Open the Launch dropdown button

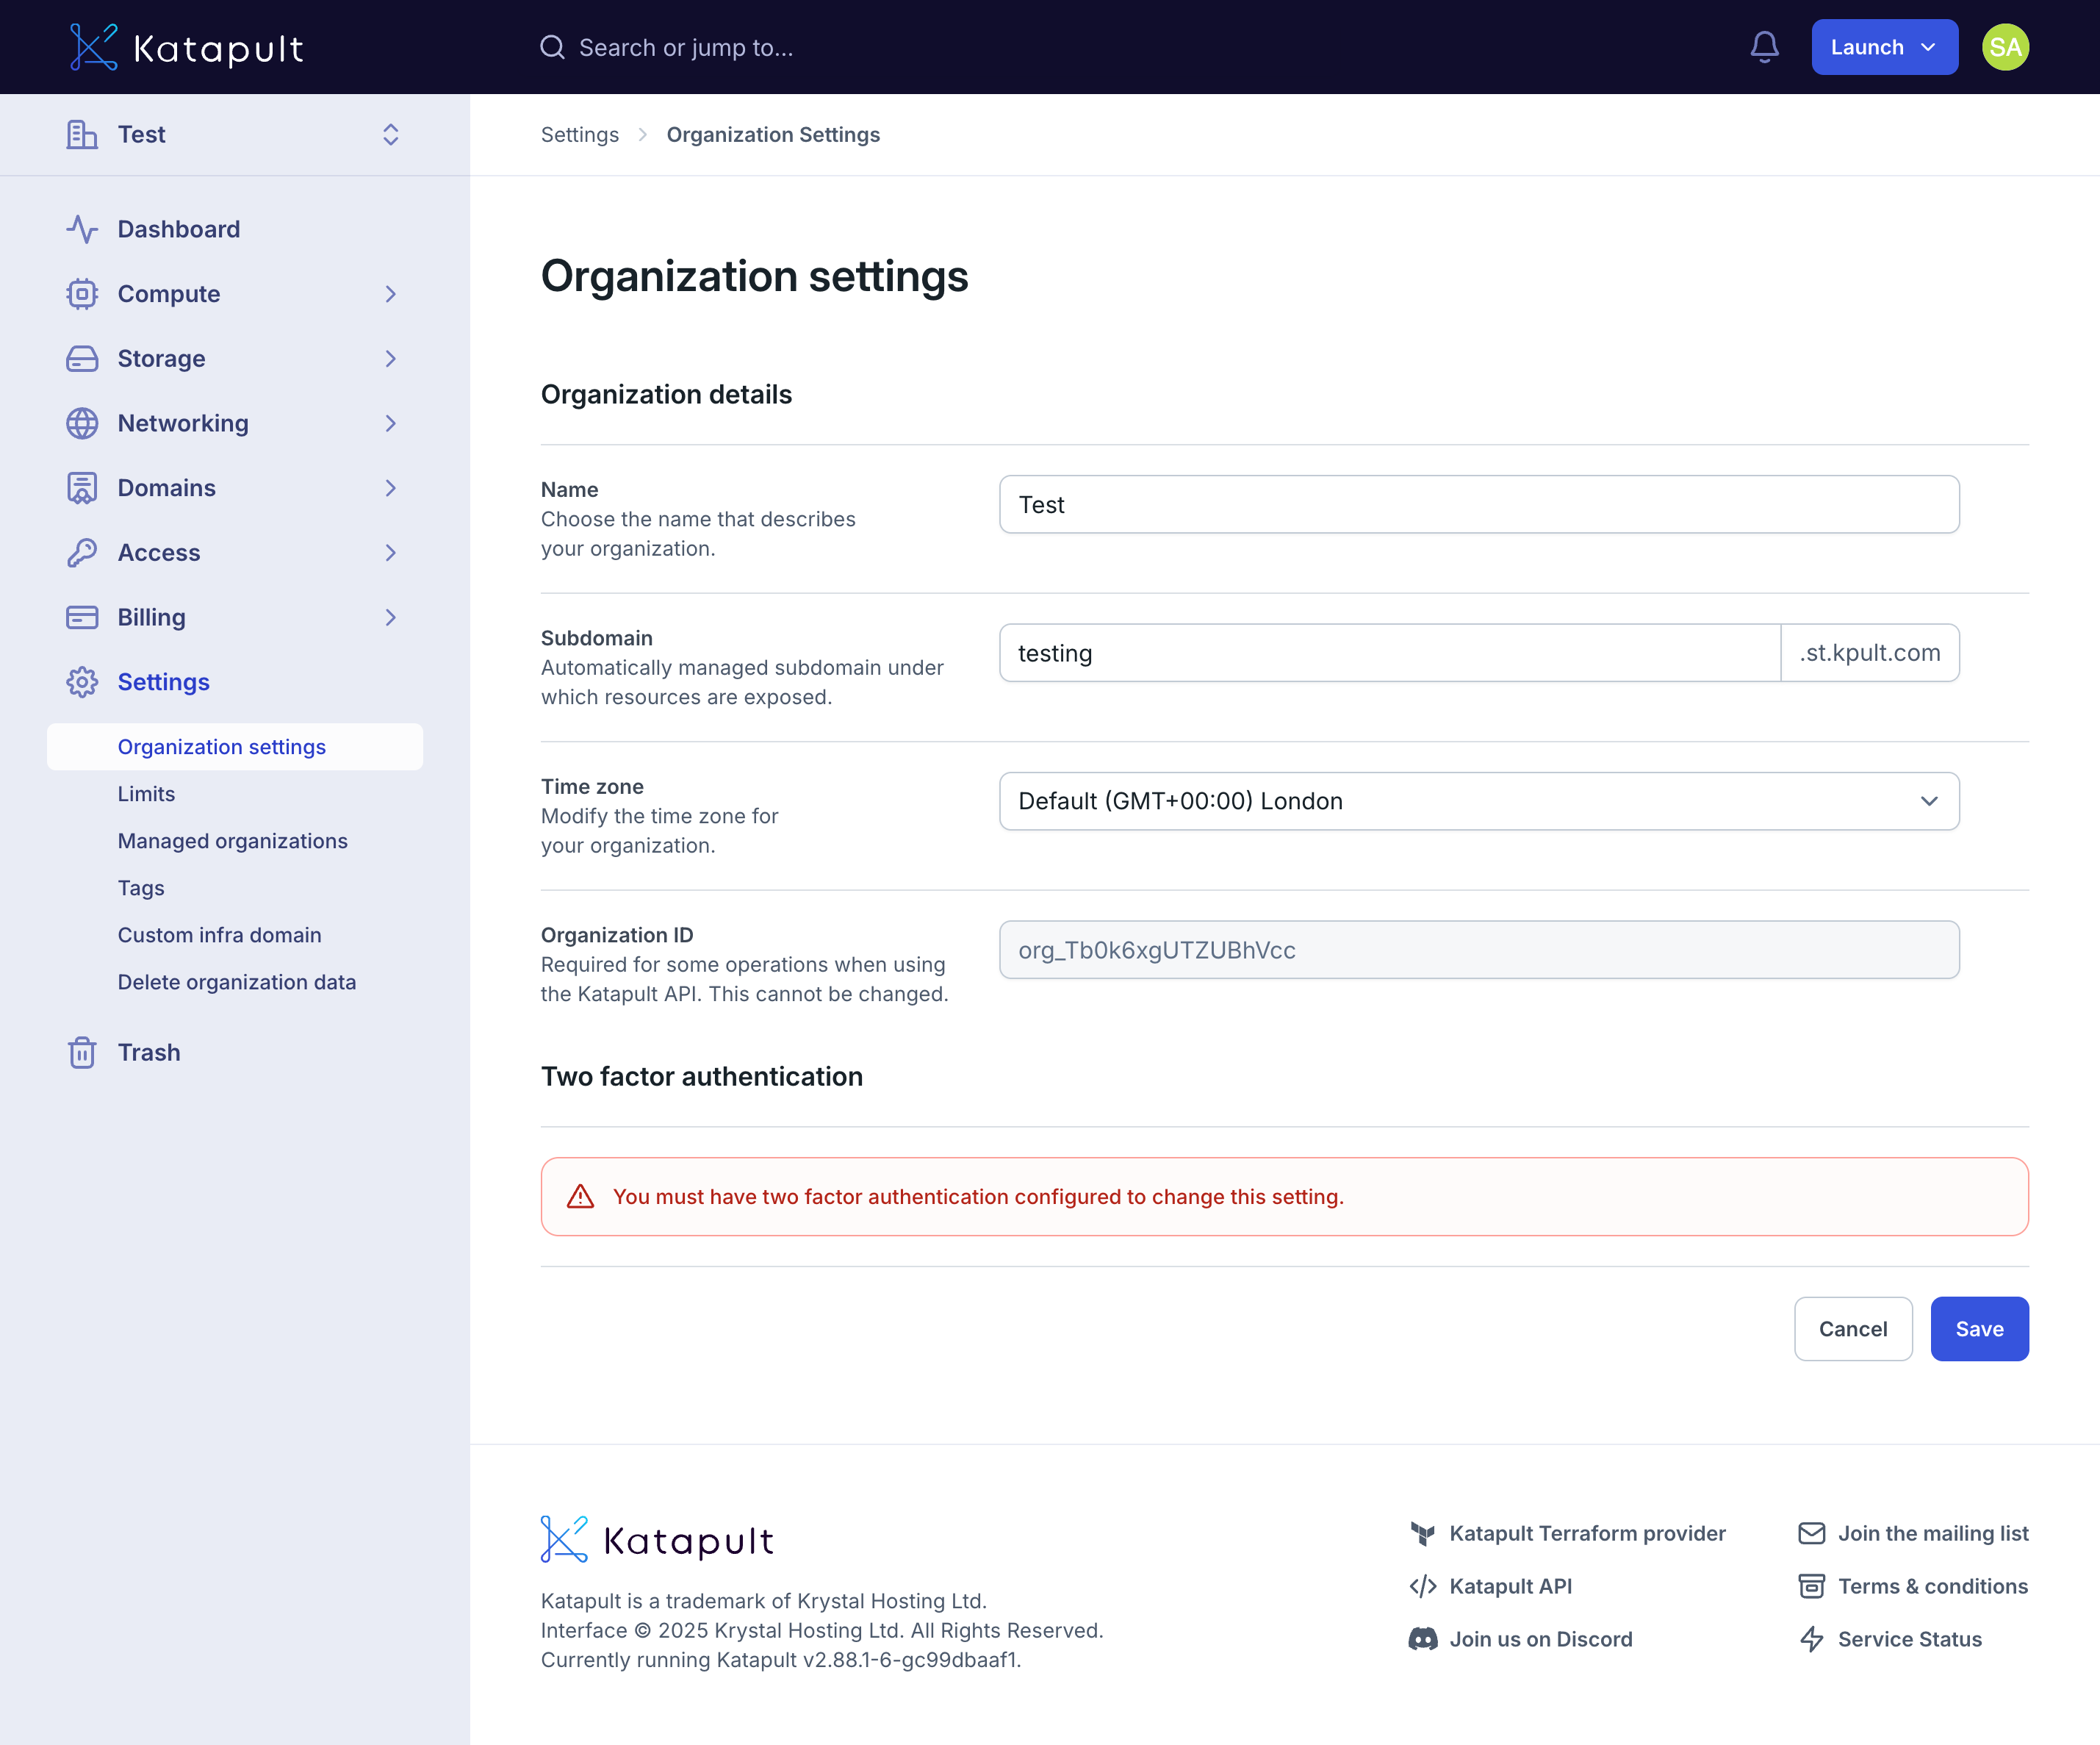(1884, 47)
